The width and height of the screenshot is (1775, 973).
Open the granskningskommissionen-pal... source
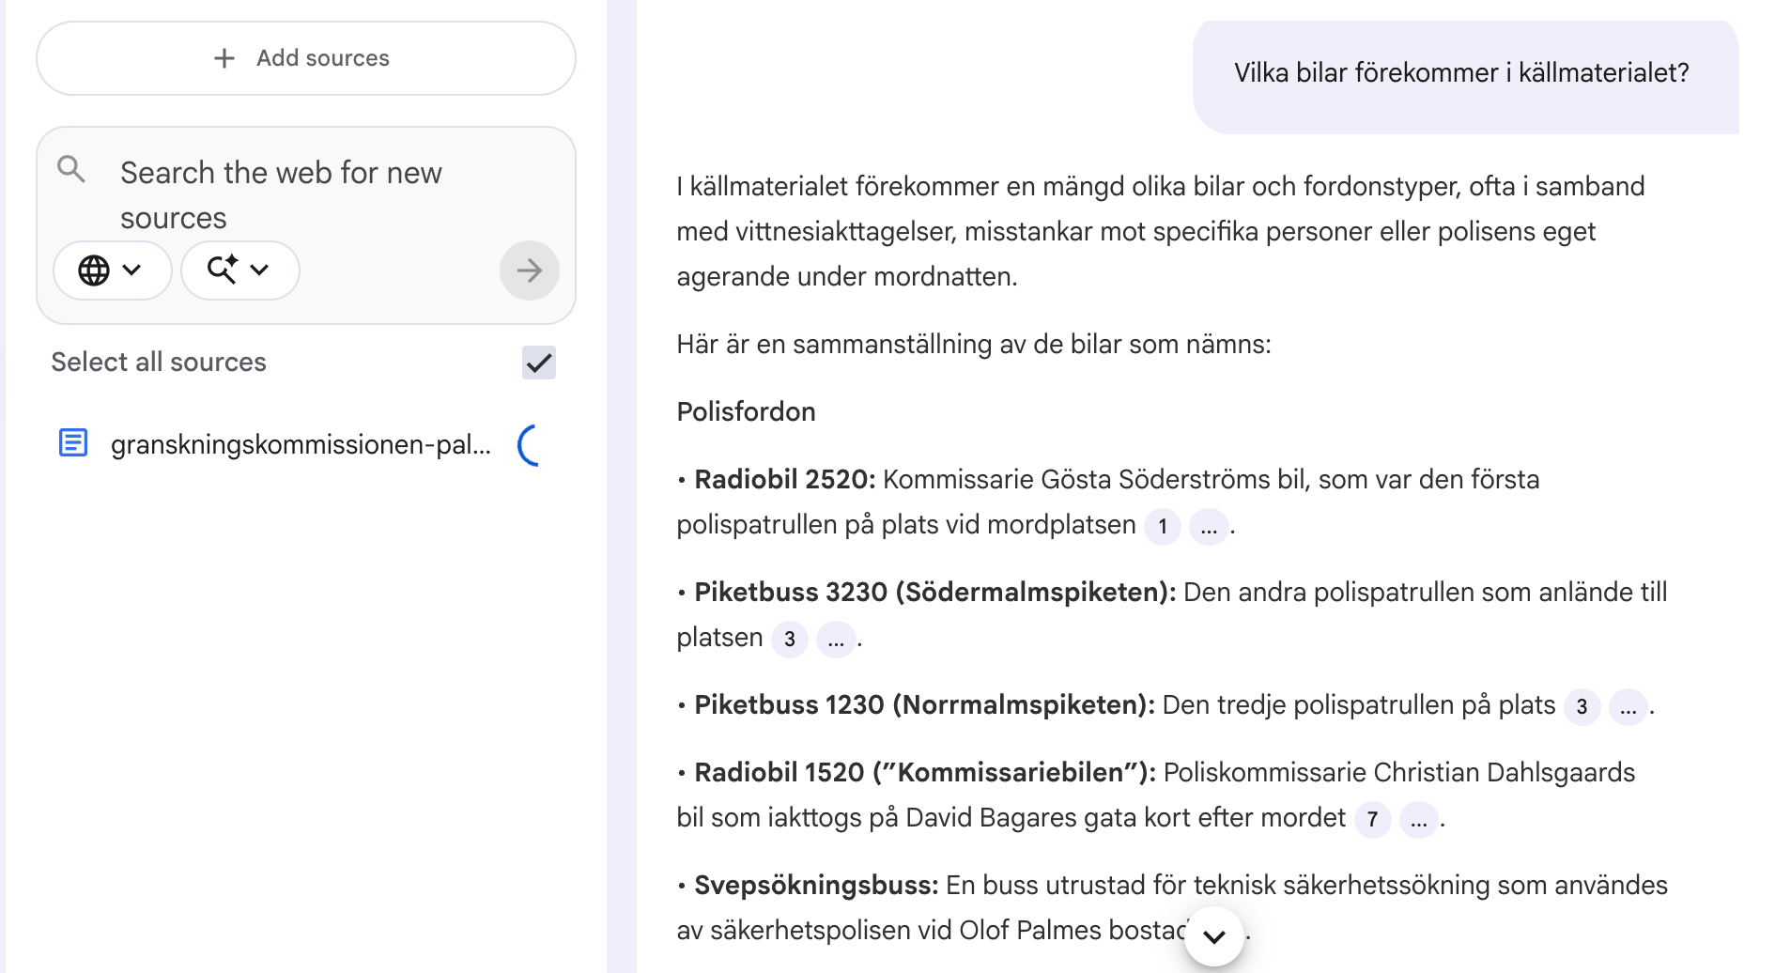[x=301, y=444]
